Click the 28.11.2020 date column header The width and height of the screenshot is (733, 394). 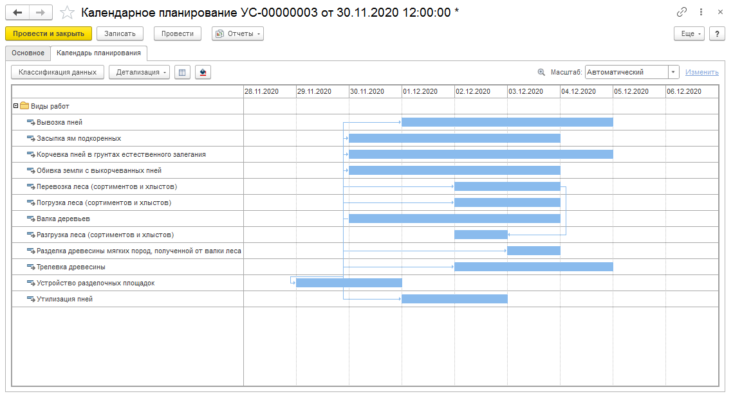[270, 91]
